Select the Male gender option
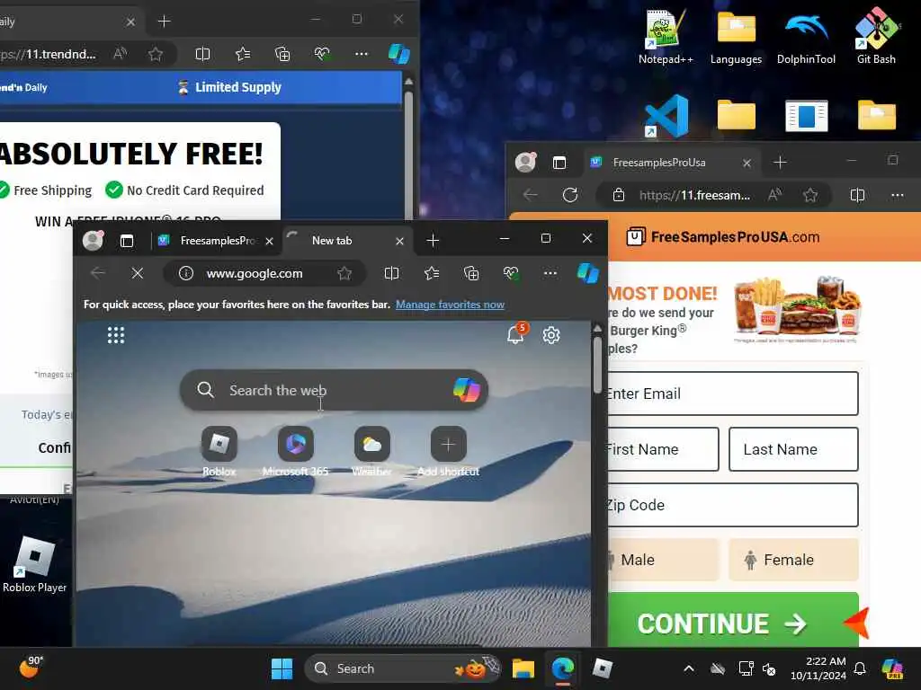921x690 pixels. tap(662, 560)
